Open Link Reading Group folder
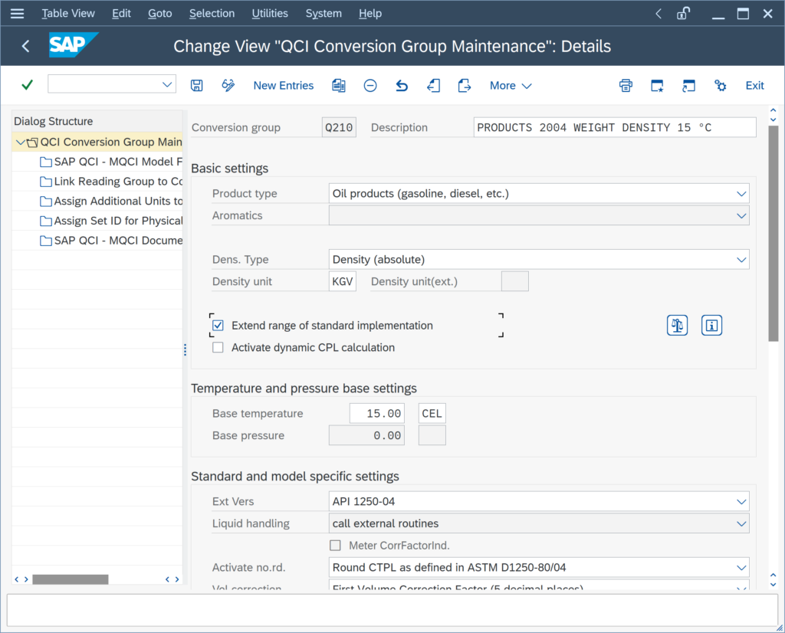The height and width of the screenshot is (633, 785). 110,181
